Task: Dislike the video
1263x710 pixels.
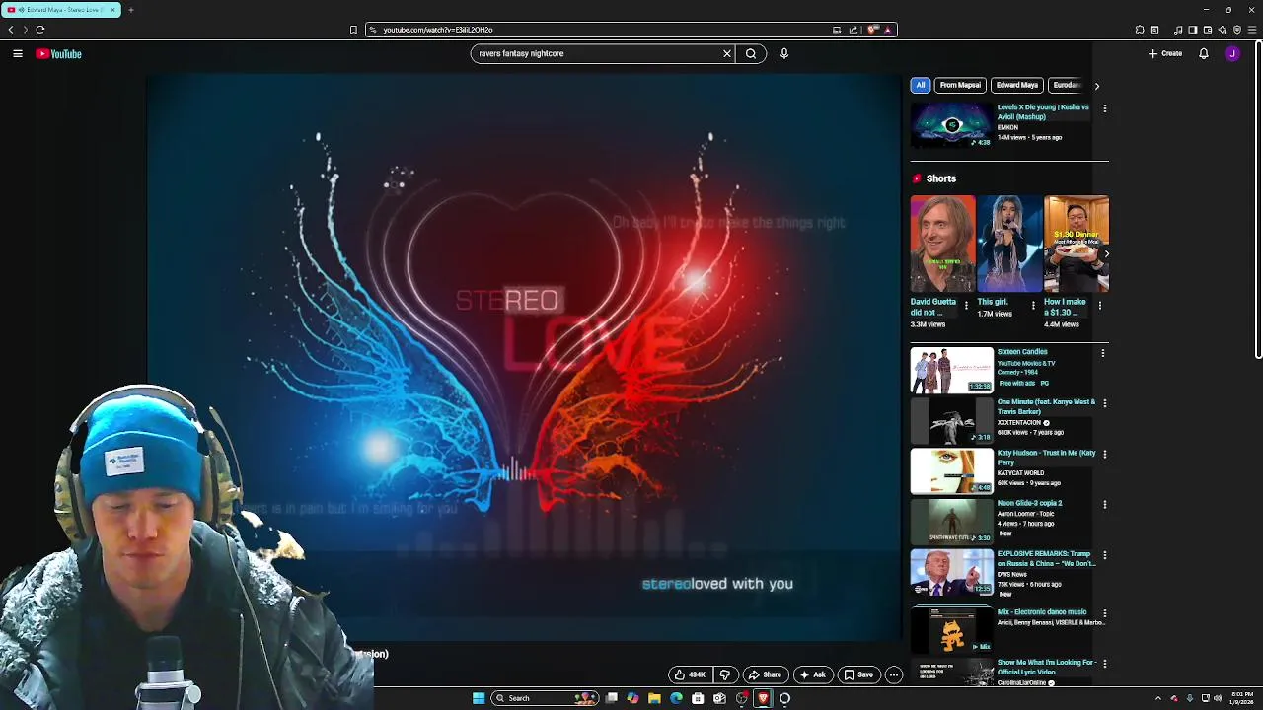Action: tap(725, 674)
